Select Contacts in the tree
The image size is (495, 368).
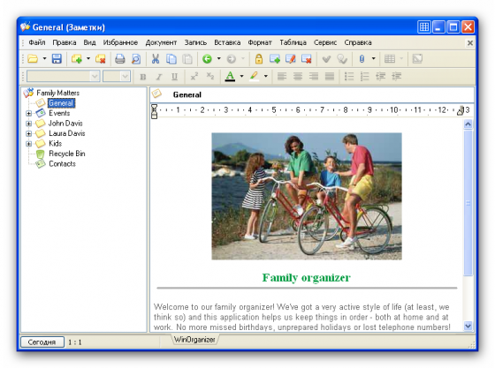point(62,164)
